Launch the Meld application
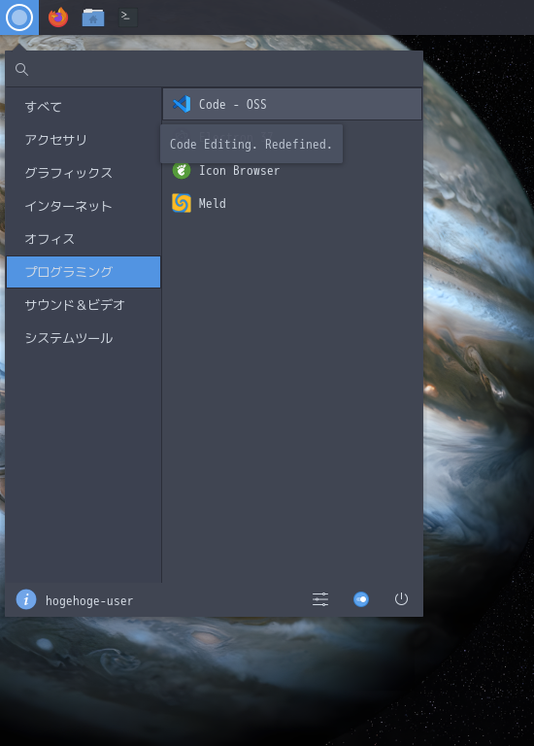534x746 pixels. [x=292, y=203]
